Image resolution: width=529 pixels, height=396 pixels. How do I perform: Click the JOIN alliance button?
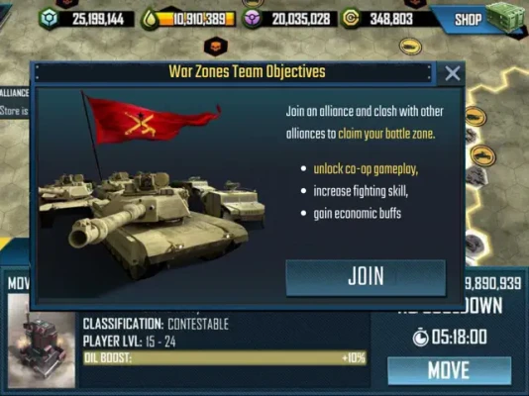point(366,278)
